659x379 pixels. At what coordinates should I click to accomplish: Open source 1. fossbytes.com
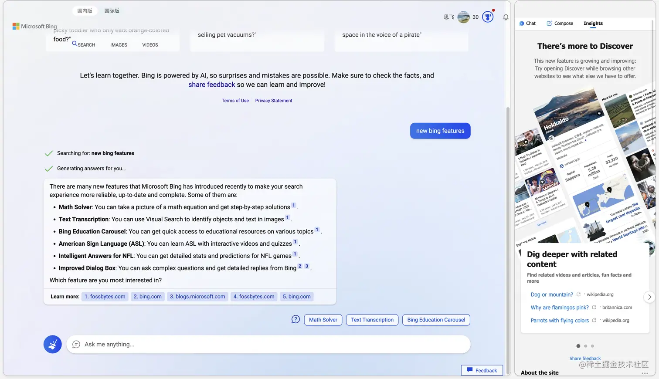(105, 297)
